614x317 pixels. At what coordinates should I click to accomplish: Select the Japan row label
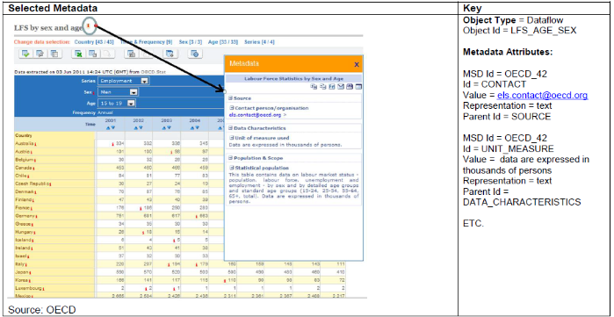pyautogui.click(x=21, y=272)
